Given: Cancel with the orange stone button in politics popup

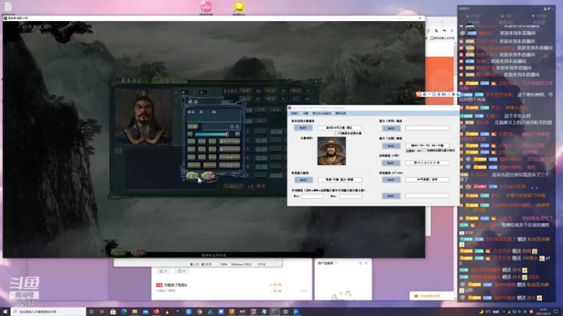Looking at the screenshot, I should pos(208,176).
